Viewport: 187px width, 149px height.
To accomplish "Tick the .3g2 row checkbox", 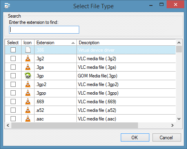I will click(13, 58).
